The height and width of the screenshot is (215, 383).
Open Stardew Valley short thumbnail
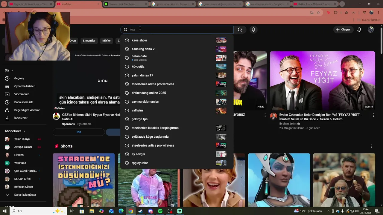84,180
